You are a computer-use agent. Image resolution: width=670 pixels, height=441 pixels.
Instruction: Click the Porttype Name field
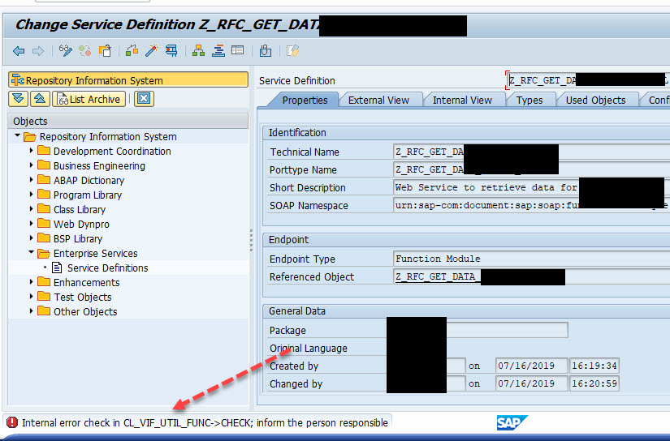(531, 169)
